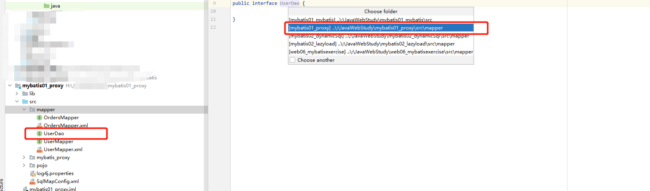Select the lib folder label

pyautogui.click(x=32, y=94)
